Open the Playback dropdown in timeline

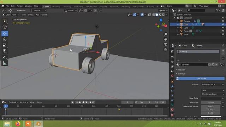(13, 102)
